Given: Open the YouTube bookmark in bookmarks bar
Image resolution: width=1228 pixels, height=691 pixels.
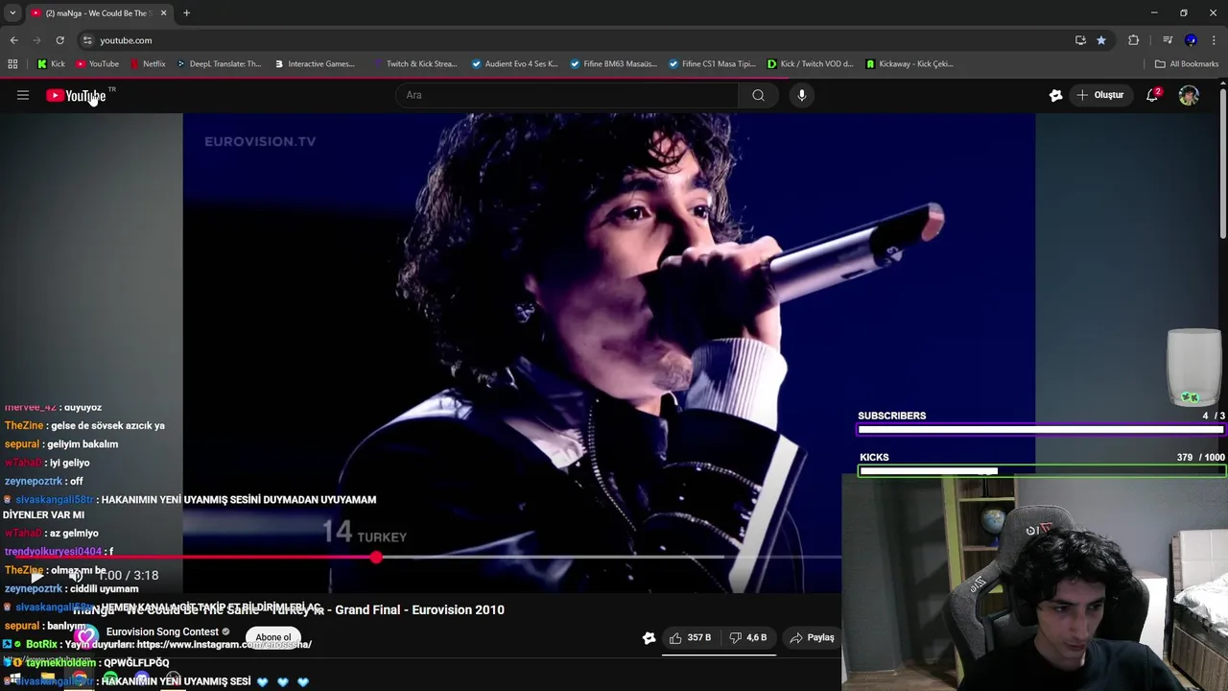Looking at the screenshot, I should click(98, 64).
